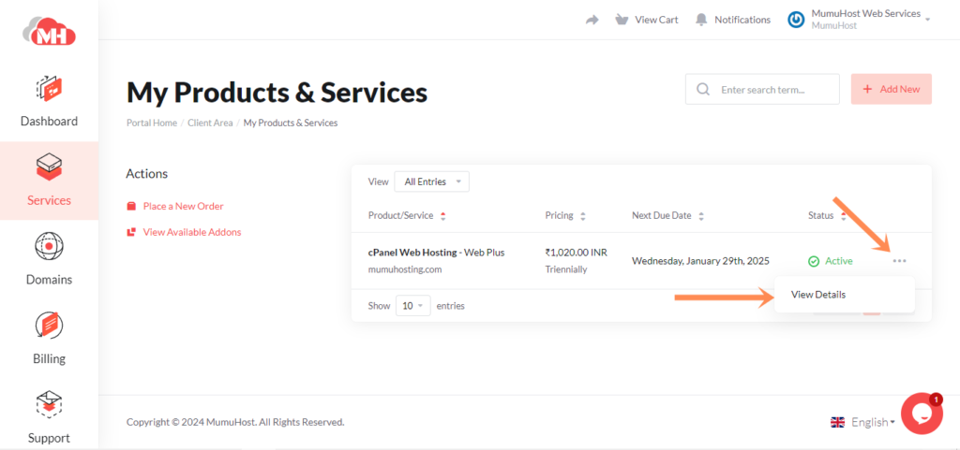The width and height of the screenshot is (960, 450).
Task: Expand the MumuHost Web Services account menu
Action: 859,20
